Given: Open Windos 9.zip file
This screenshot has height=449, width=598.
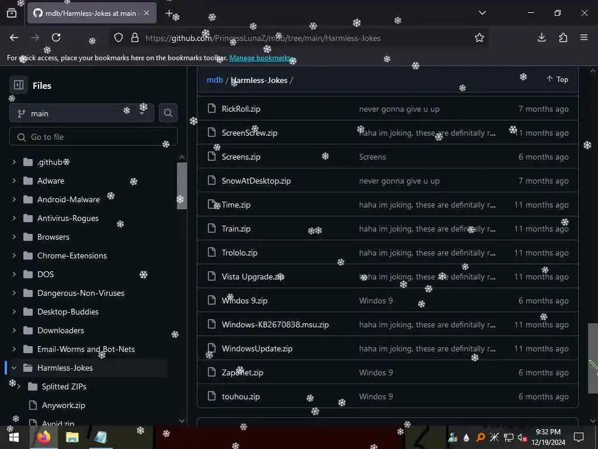Looking at the screenshot, I should click(x=245, y=301).
